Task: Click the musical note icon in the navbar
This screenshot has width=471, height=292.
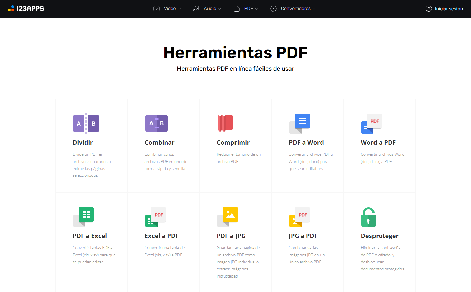Action: [196, 8]
